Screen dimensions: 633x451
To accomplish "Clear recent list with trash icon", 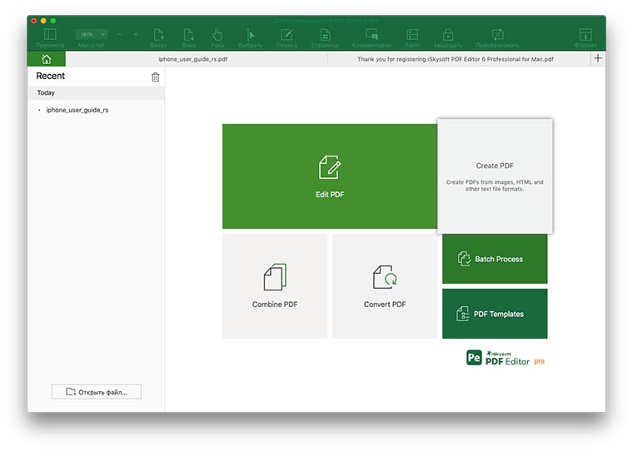I will (155, 77).
